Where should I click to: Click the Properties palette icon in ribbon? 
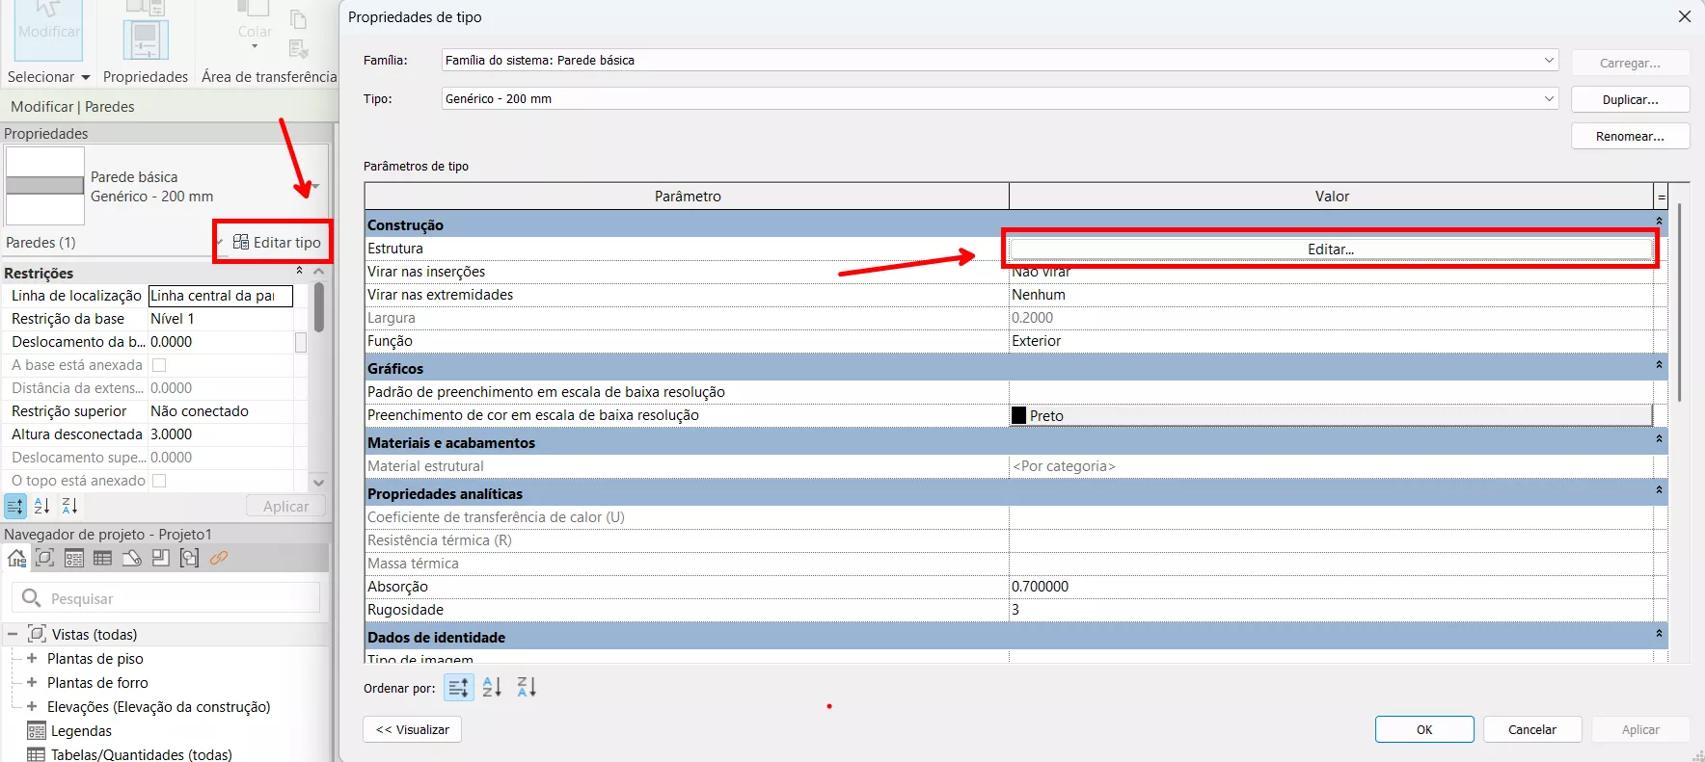pos(146,39)
